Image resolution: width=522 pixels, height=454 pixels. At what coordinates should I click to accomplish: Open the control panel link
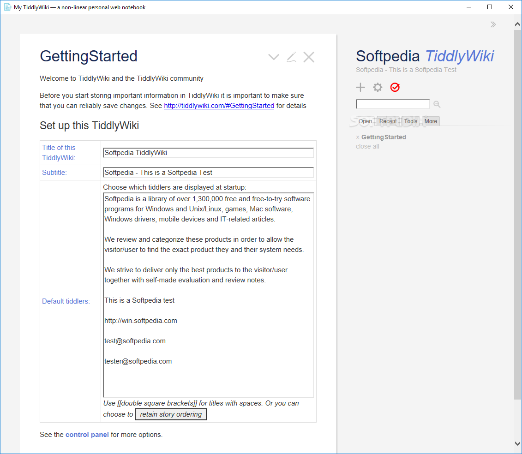tap(87, 435)
